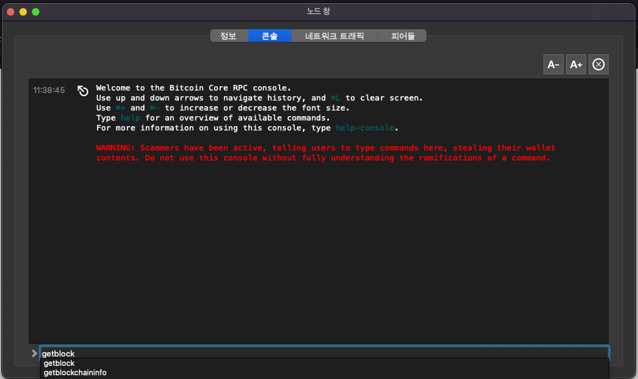Focus the console command input field
Image resolution: width=638 pixels, height=379 pixels.
pyautogui.click(x=324, y=353)
